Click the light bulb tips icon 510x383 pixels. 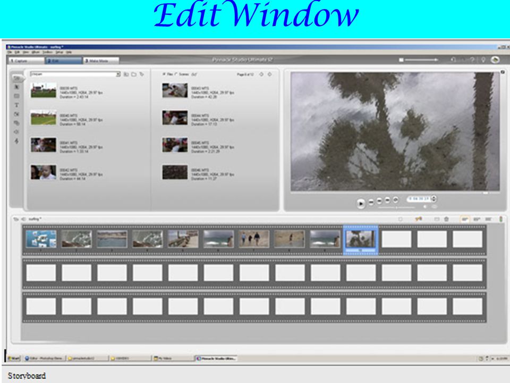tap(483, 60)
